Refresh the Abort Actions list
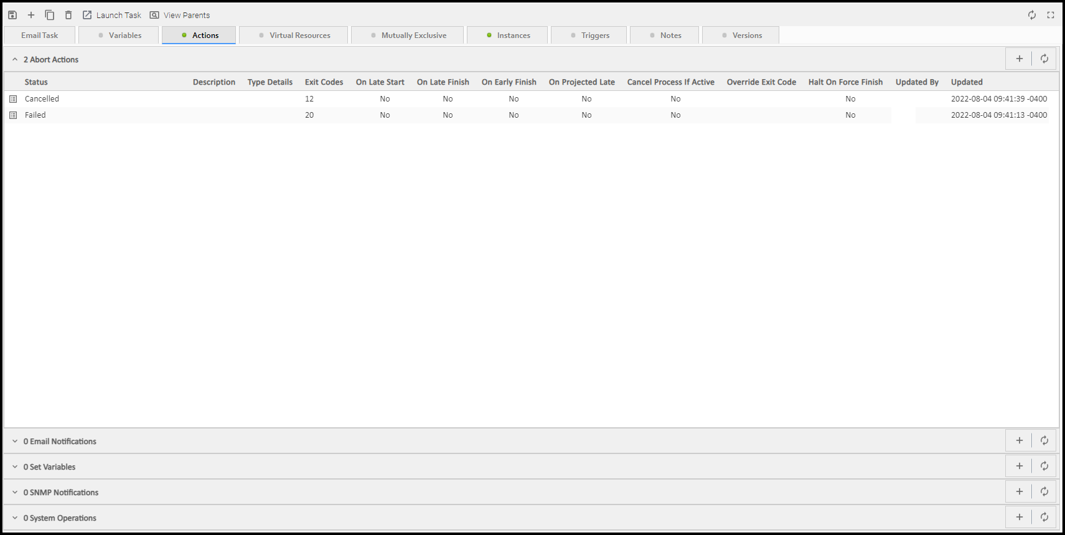 point(1044,59)
